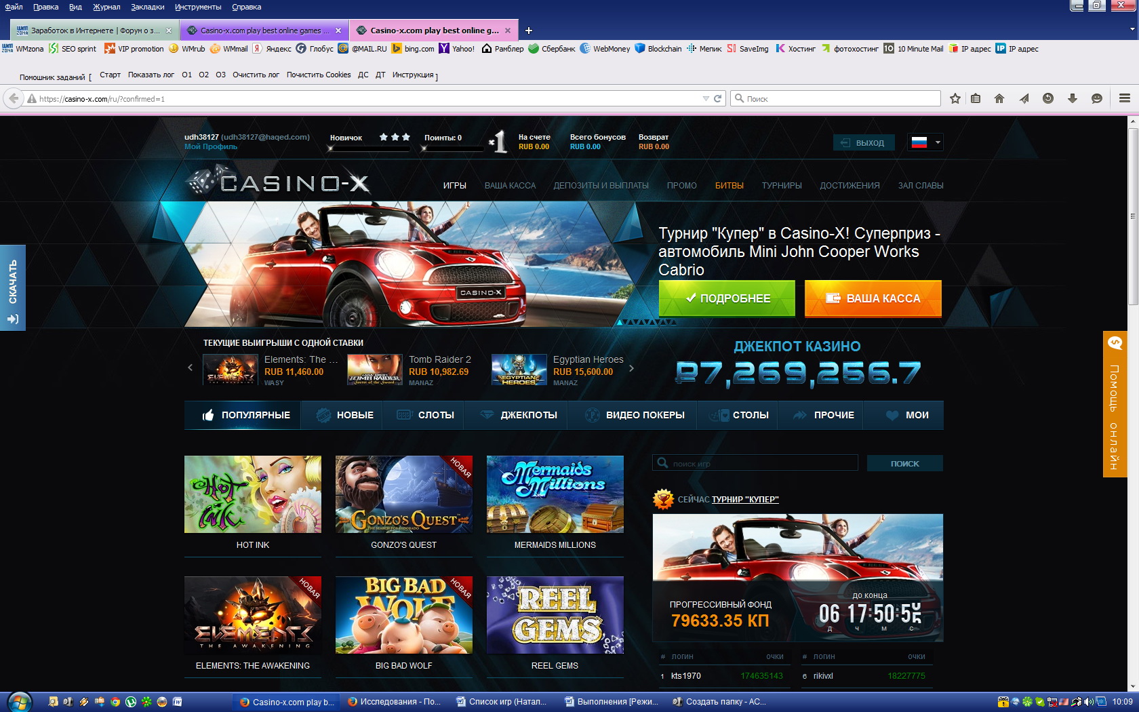
Task: Close the Заработок в Интернете tab
Action: [169, 31]
